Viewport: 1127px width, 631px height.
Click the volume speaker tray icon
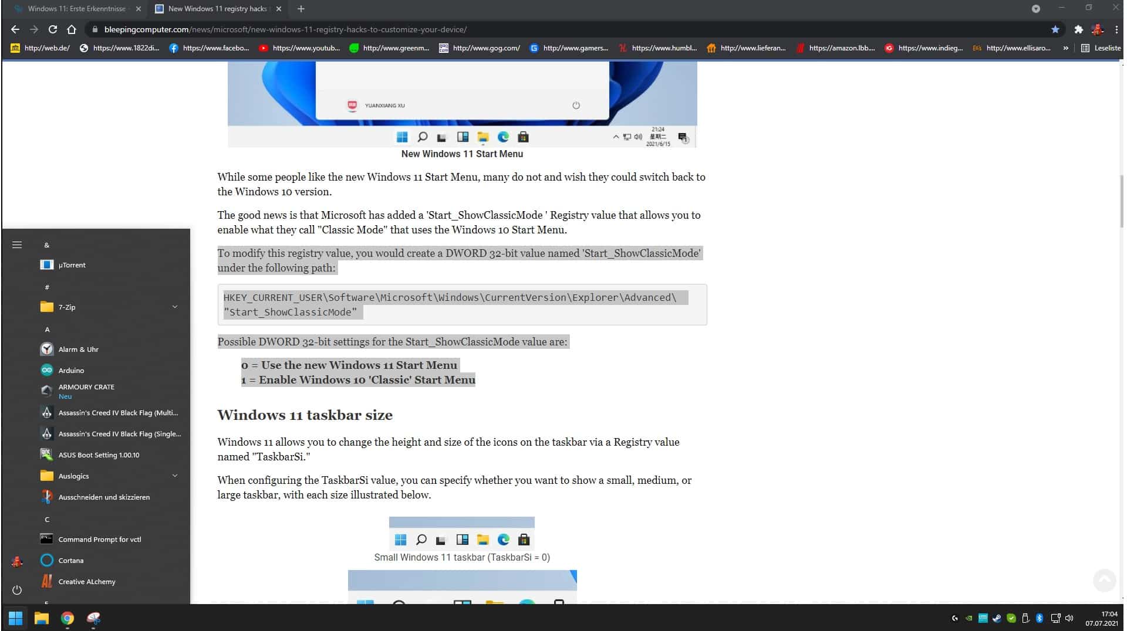pyautogui.click(x=1069, y=618)
